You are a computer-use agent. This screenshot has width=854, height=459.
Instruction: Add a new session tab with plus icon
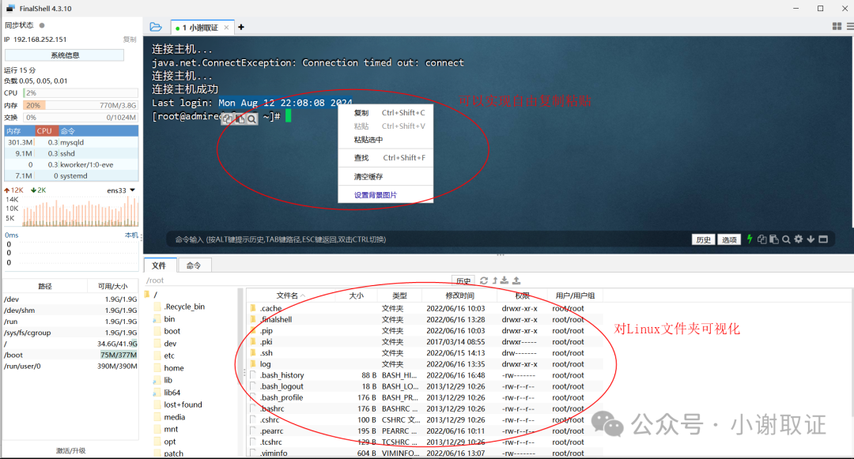tap(241, 27)
